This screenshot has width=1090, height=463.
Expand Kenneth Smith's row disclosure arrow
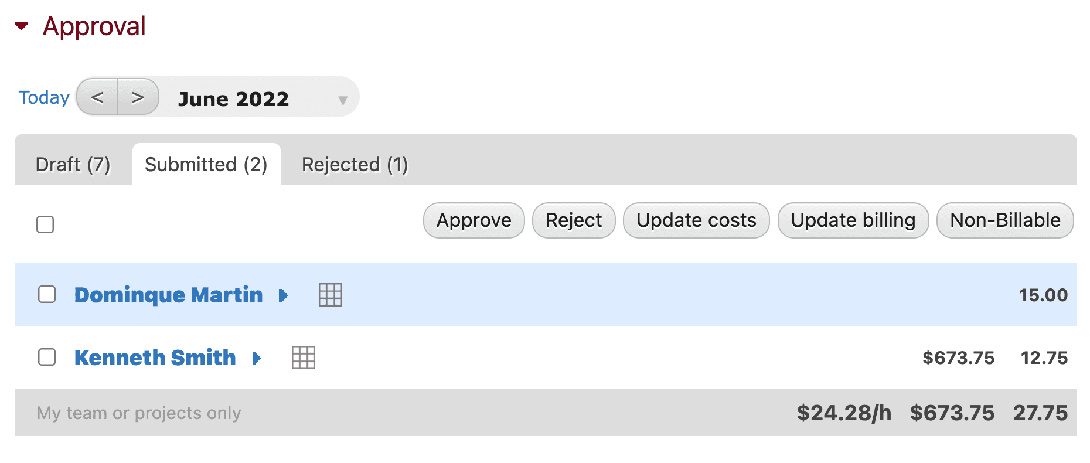(x=256, y=358)
